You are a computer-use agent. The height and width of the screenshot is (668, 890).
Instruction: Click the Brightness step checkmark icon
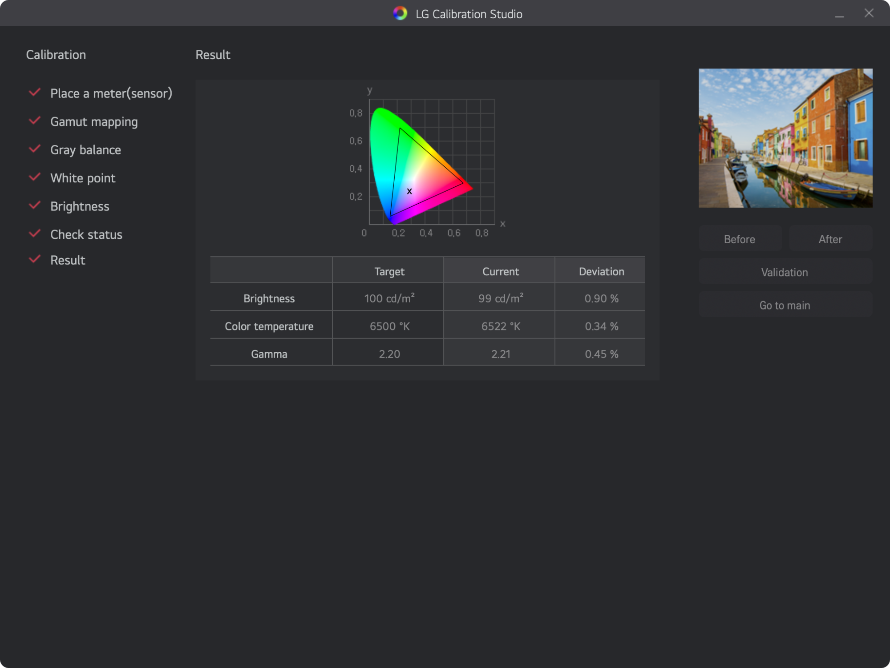point(35,205)
